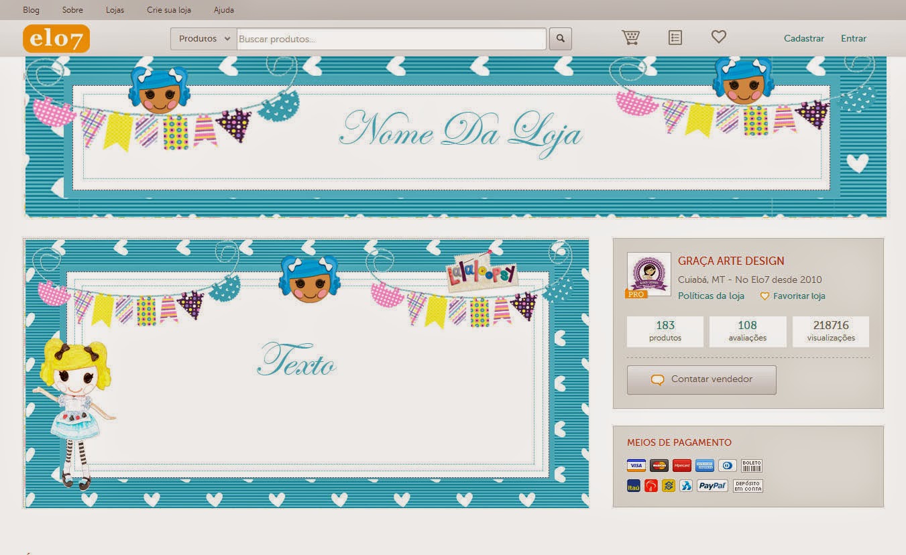Click the magnifier search button

(x=561, y=39)
